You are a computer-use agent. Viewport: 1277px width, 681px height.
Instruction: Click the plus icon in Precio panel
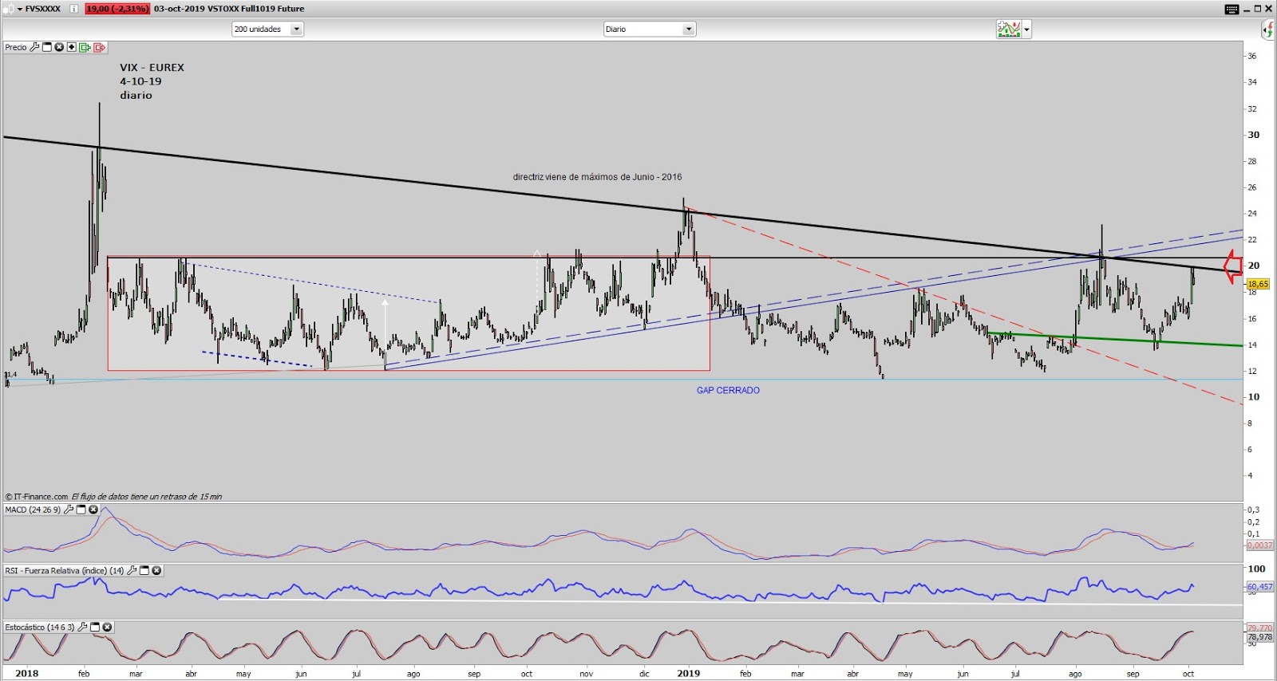click(x=71, y=47)
